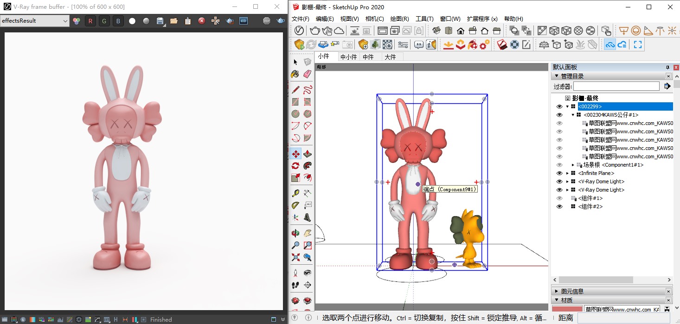Image resolution: width=680 pixels, height=324 pixels.
Task: Switch to alpha channel view
Action: (132, 21)
